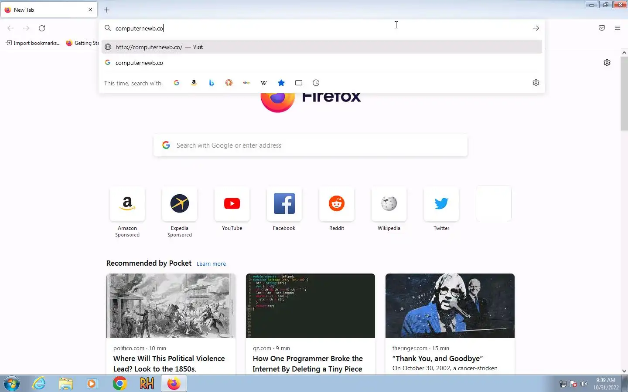Open the Windows Start button
This screenshot has height=392, width=628.
(x=12, y=384)
